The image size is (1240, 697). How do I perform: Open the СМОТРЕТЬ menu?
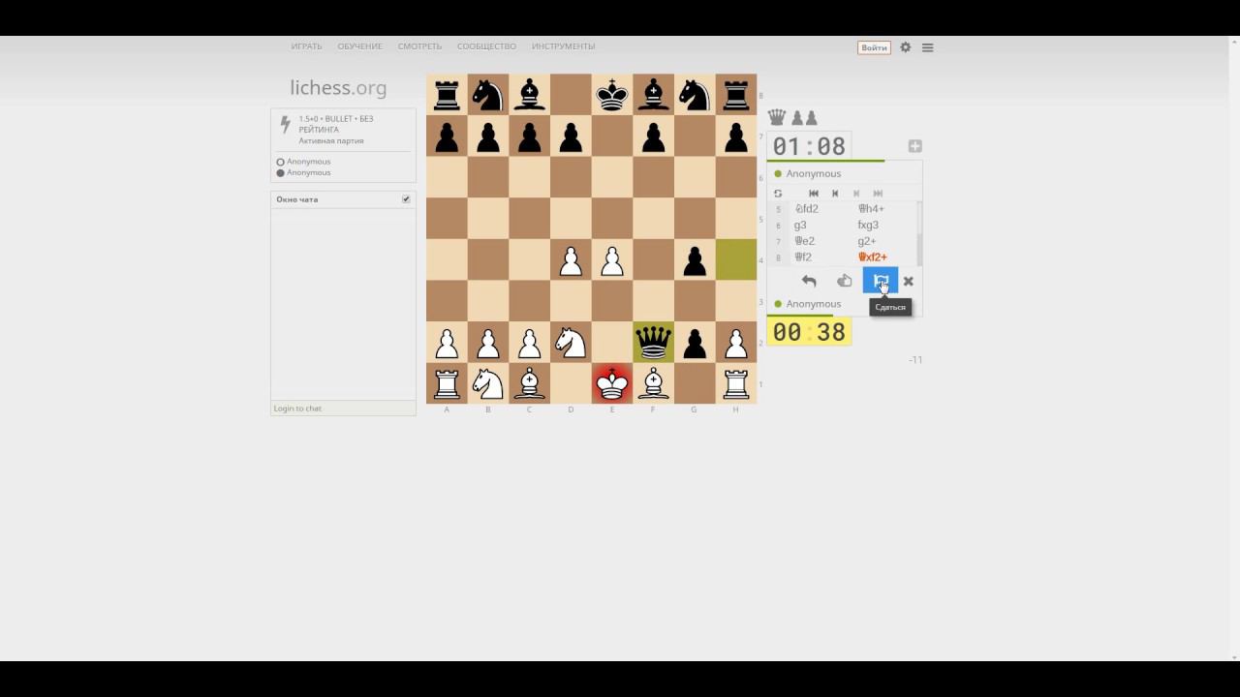(419, 46)
